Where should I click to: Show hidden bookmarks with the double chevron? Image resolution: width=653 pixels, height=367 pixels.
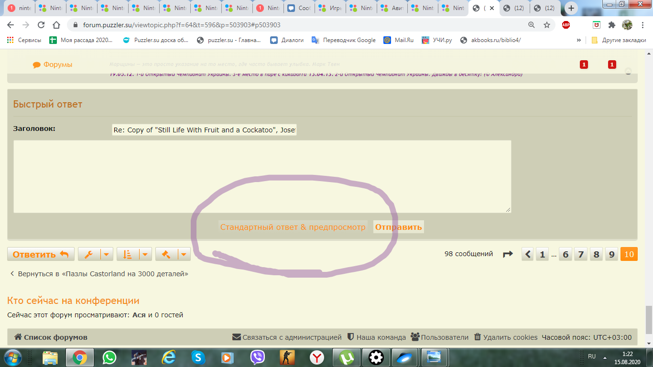pos(579,40)
